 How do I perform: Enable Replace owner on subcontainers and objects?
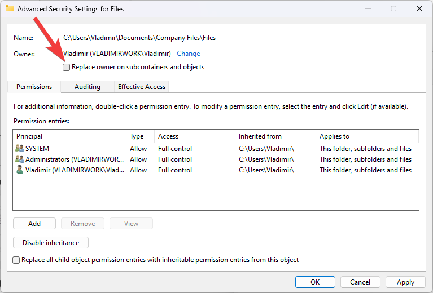coord(67,67)
